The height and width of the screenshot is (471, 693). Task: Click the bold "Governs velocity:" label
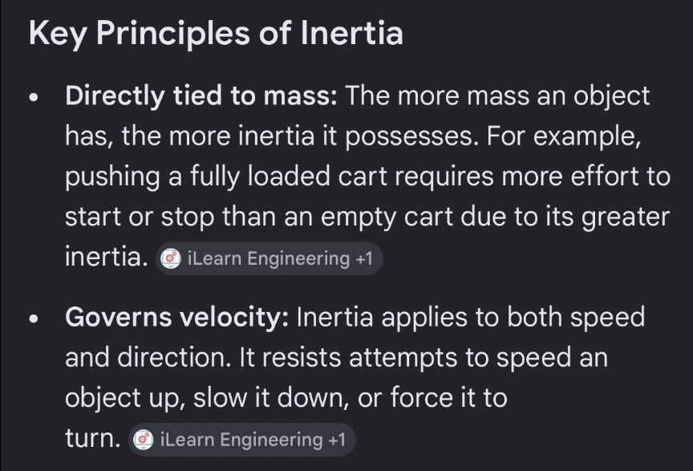176,317
